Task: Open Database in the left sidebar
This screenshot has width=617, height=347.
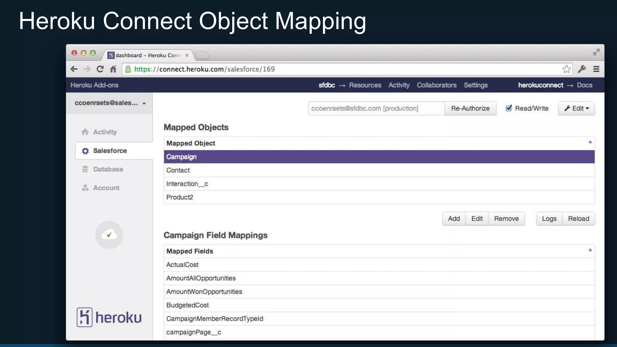Action: [102, 169]
